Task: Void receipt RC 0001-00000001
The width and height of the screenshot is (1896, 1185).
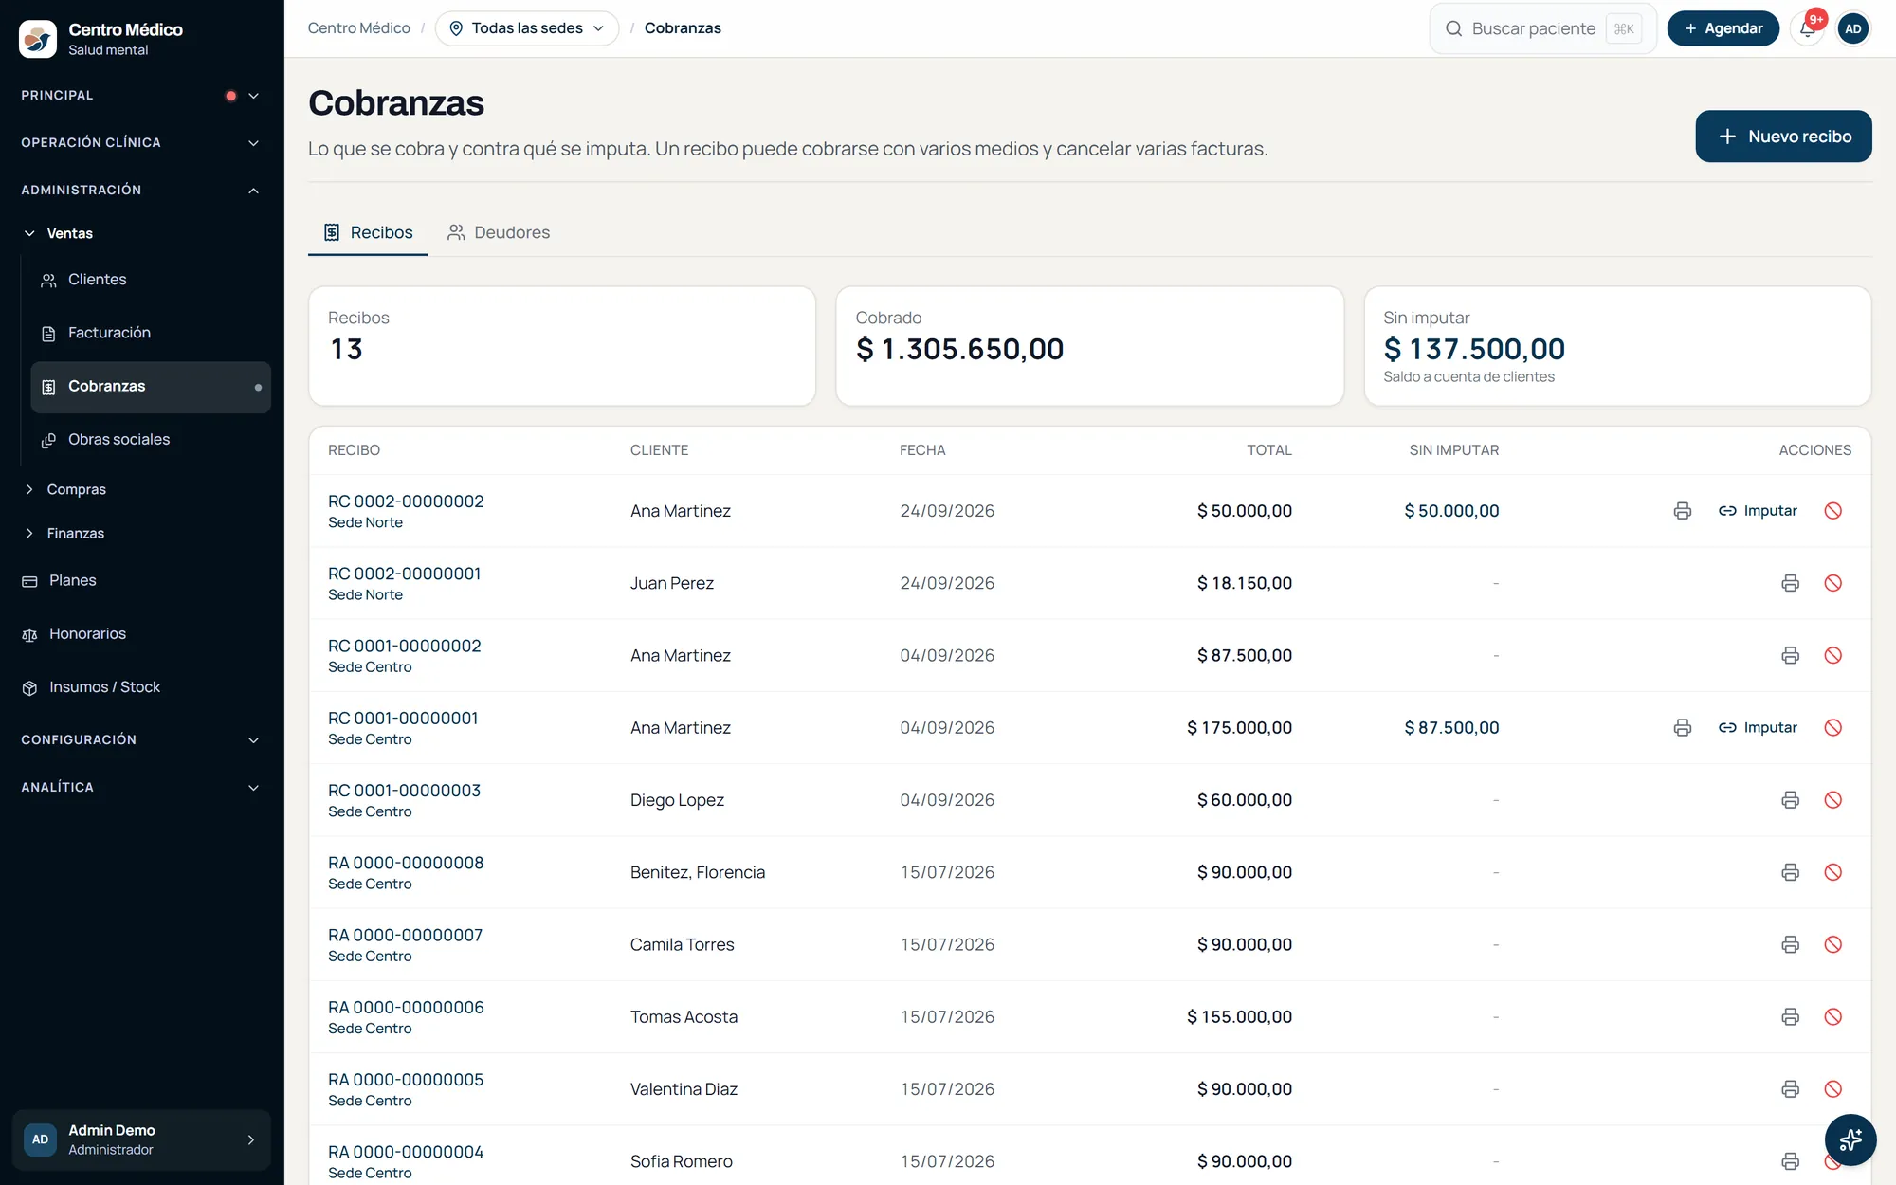Action: [x=1833, y=727]
